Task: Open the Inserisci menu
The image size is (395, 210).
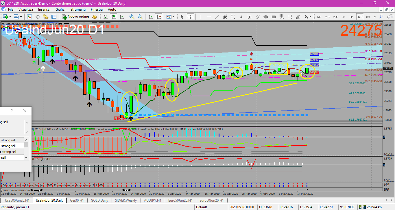Action: [x=44, y=10]
